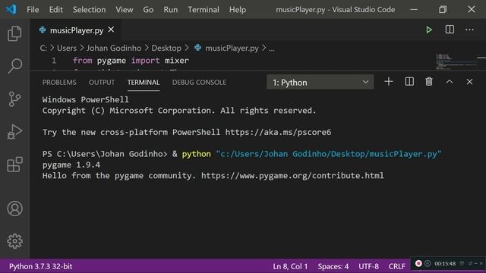
Task: Open pygame.org contribute.html link
Action: (292, 175)
